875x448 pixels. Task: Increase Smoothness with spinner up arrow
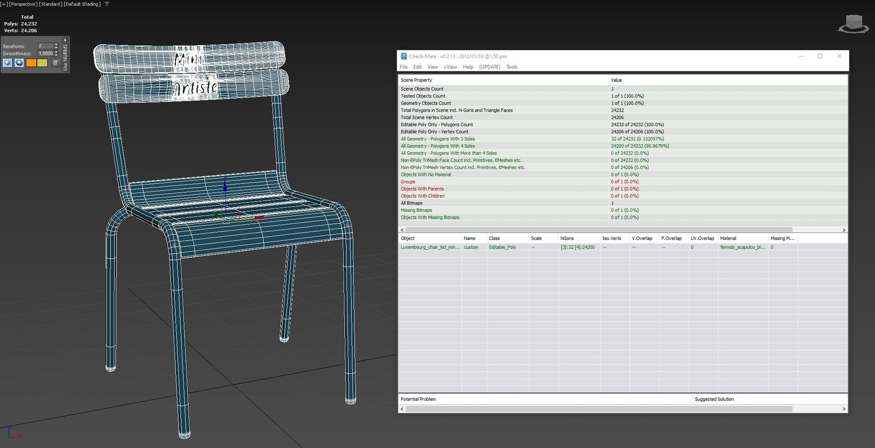56,52
